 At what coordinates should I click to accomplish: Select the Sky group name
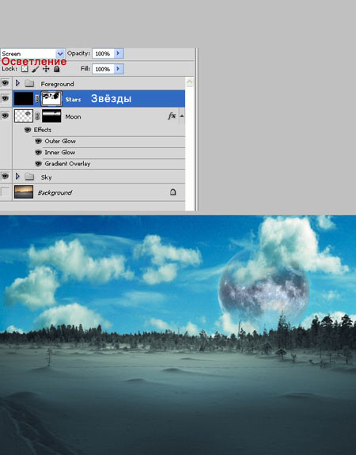point(47,177)
